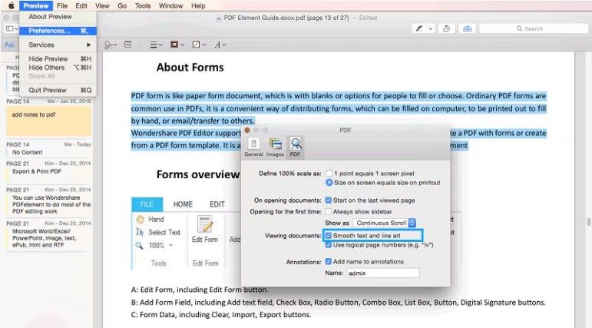The width and height of the screenshot is (592, 328).
Task: Switch to Images preferences tab
Action: click(x=275, y=147)
